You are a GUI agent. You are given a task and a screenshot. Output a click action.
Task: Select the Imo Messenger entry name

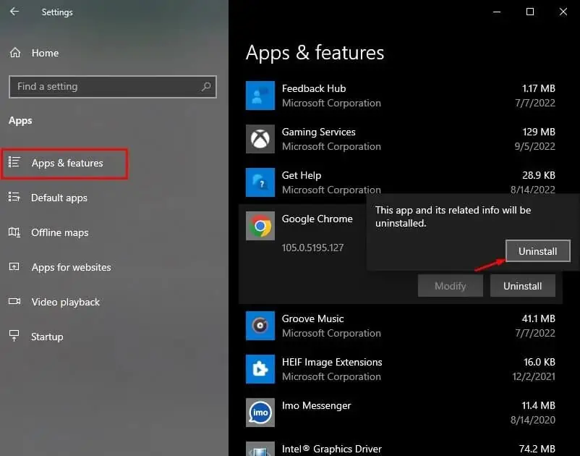(x=316, y=405)
